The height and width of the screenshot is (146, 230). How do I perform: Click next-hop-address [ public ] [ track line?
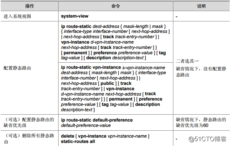click(96, 83)
